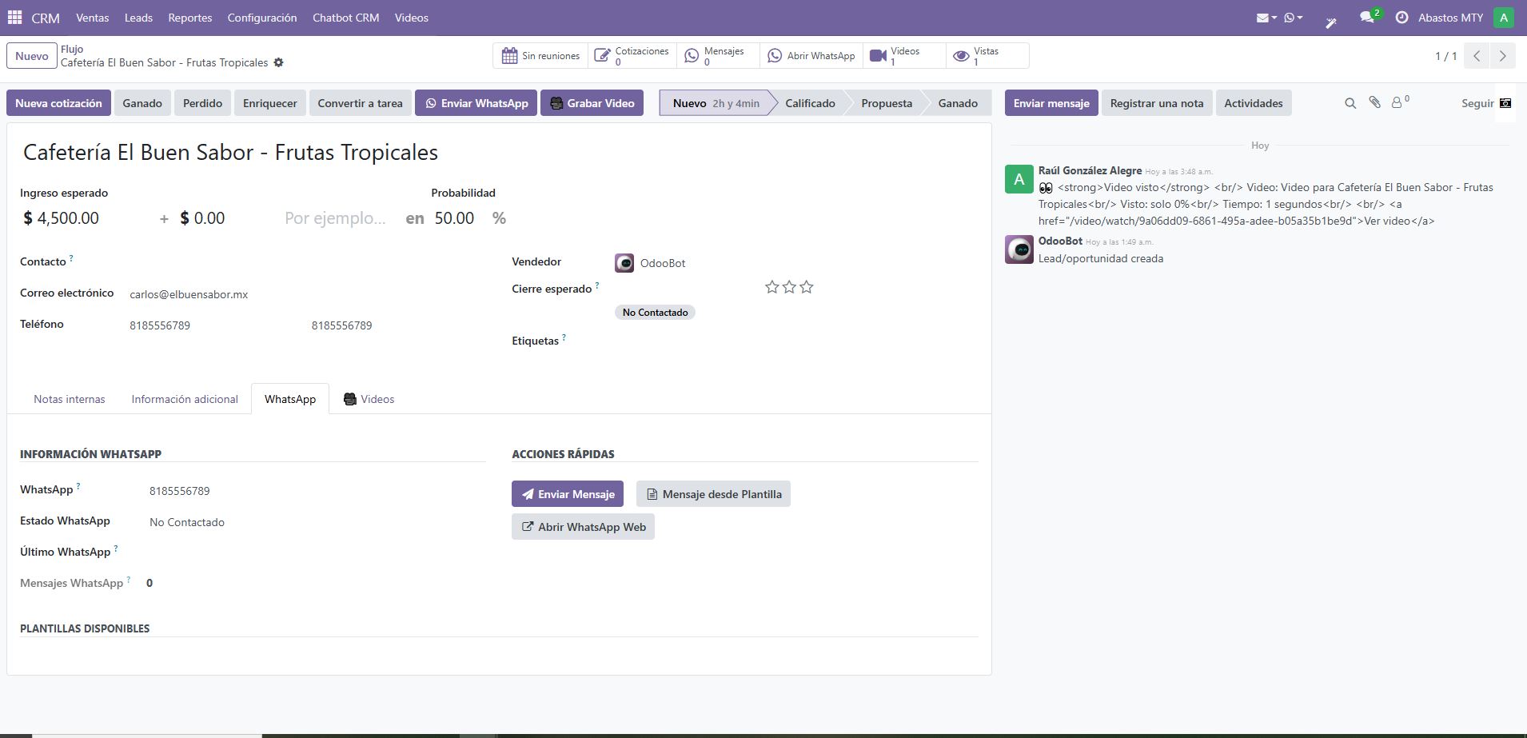The height and width of the screenshot is (738, 1527).
Task: Click the followers person icon showing 0
Action: (1397, 102)
